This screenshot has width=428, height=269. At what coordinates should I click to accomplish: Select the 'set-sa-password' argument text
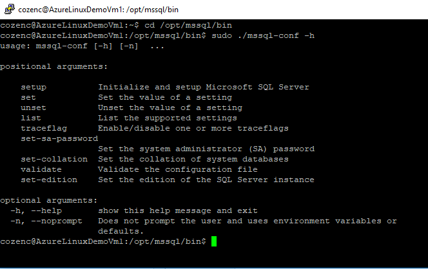[x=59, y=139]
